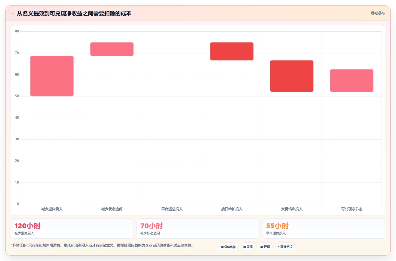Click the x-axis label 接口维护投入
The image size is (396, 261).
pos(232,209)
